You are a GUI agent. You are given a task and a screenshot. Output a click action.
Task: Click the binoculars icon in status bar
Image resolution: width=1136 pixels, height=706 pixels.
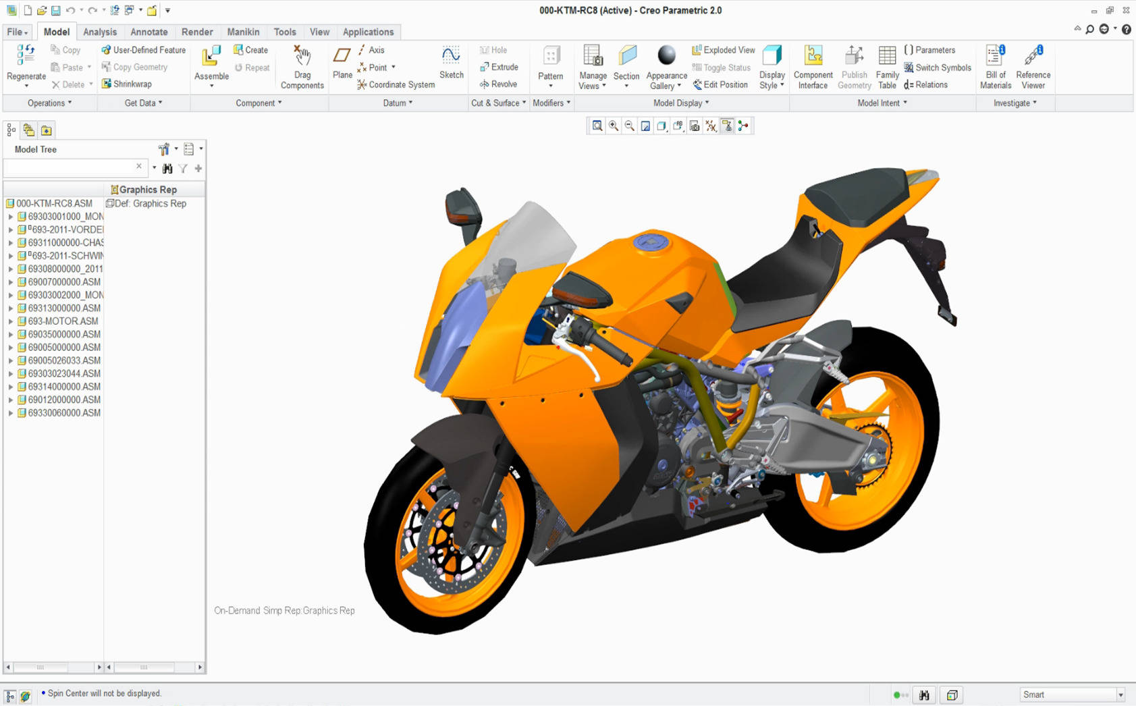click(x=924, y=695)
